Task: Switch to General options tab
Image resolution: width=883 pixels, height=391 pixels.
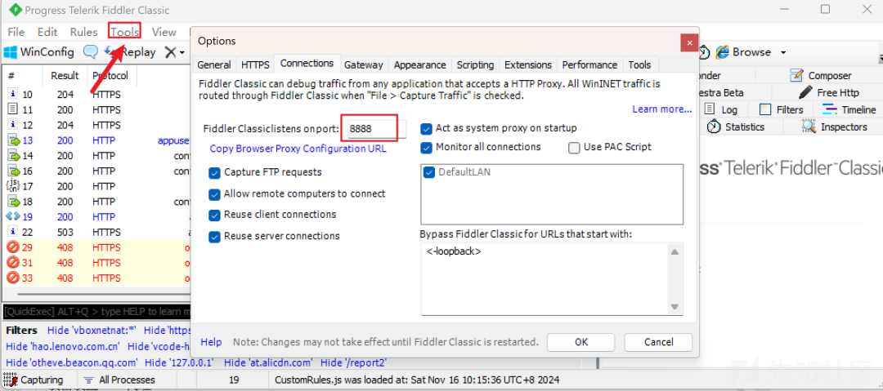Action: pyautogui.click(x=214, y=64)
